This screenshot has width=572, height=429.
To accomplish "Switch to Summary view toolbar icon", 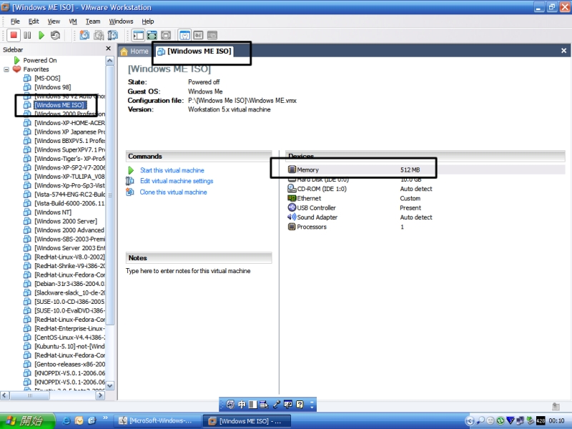I will coord(184,35).
